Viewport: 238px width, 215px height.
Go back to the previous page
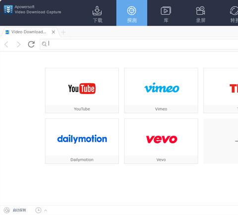[6, 44]
